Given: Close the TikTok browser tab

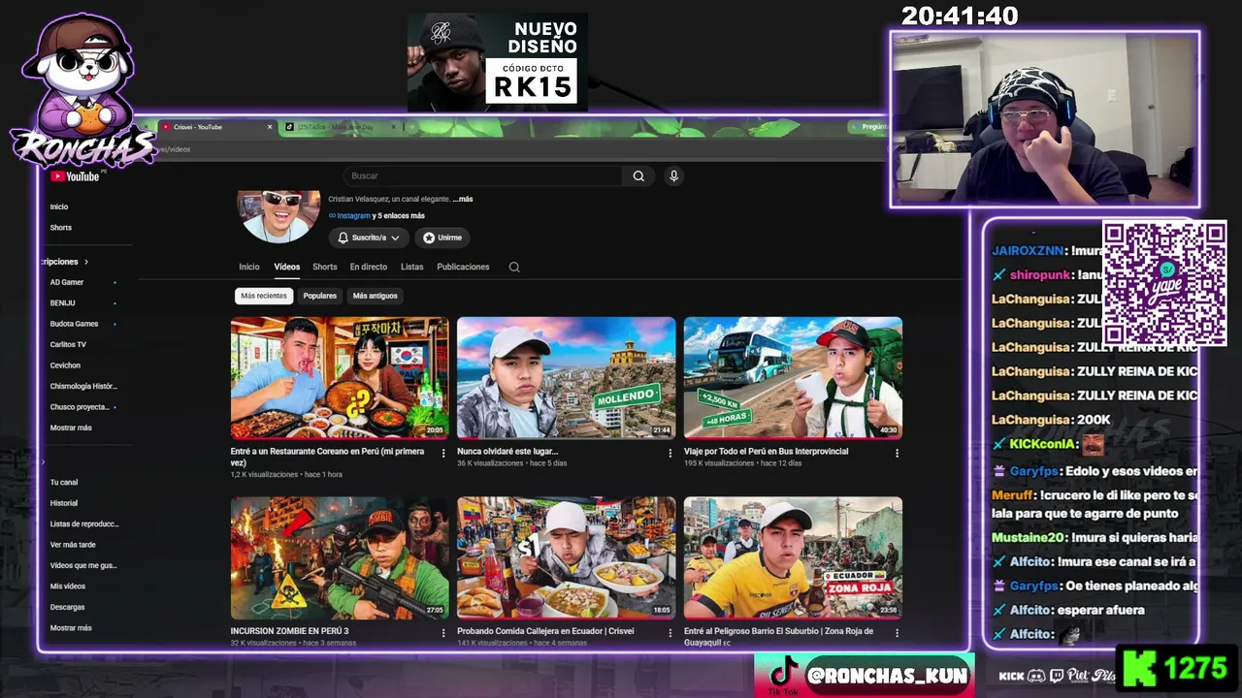Looking at the screenshot, I should pyautogui.click(x=394, y=127).
